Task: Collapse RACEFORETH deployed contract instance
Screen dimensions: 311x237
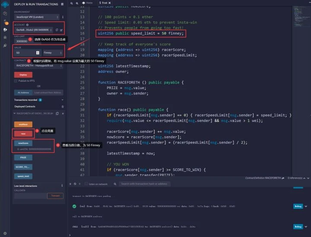Action: (x=15, y=113)
